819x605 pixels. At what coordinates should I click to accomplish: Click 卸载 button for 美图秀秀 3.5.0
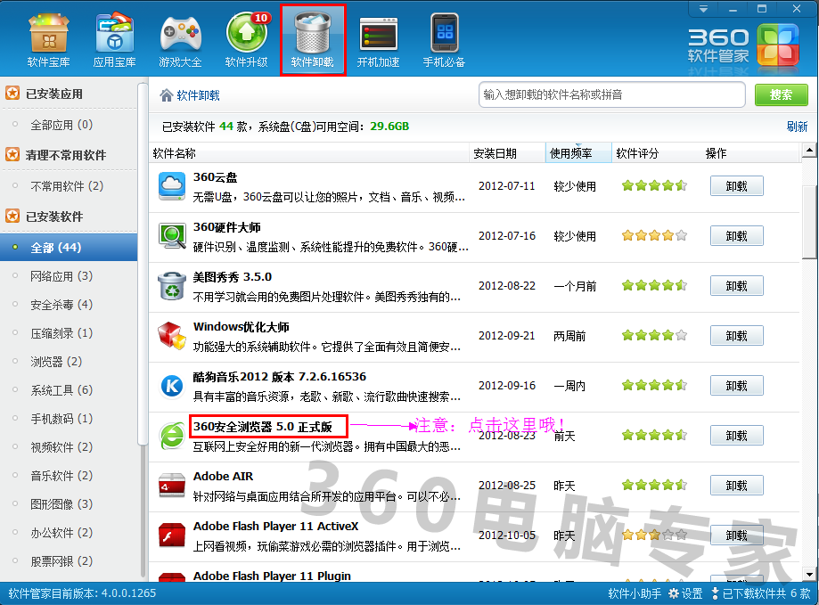point(736,286)
